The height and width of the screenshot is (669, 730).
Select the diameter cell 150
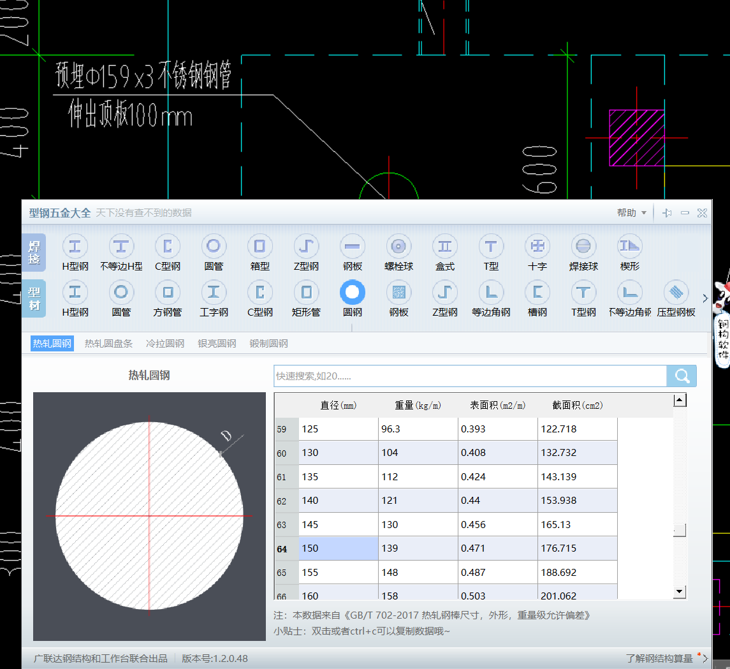pyautogui.click(x=339, y=548)
